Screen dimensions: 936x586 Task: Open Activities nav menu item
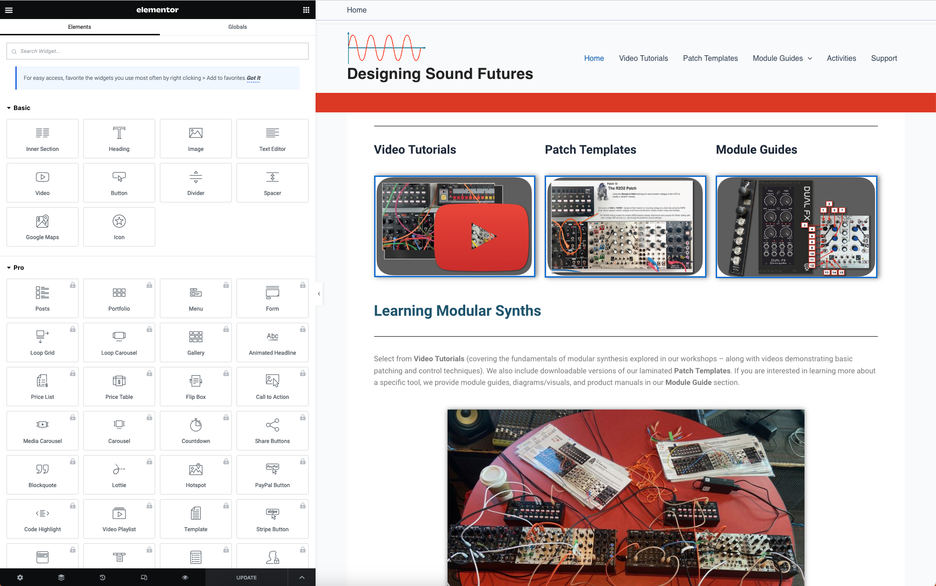tap(841, 58)
